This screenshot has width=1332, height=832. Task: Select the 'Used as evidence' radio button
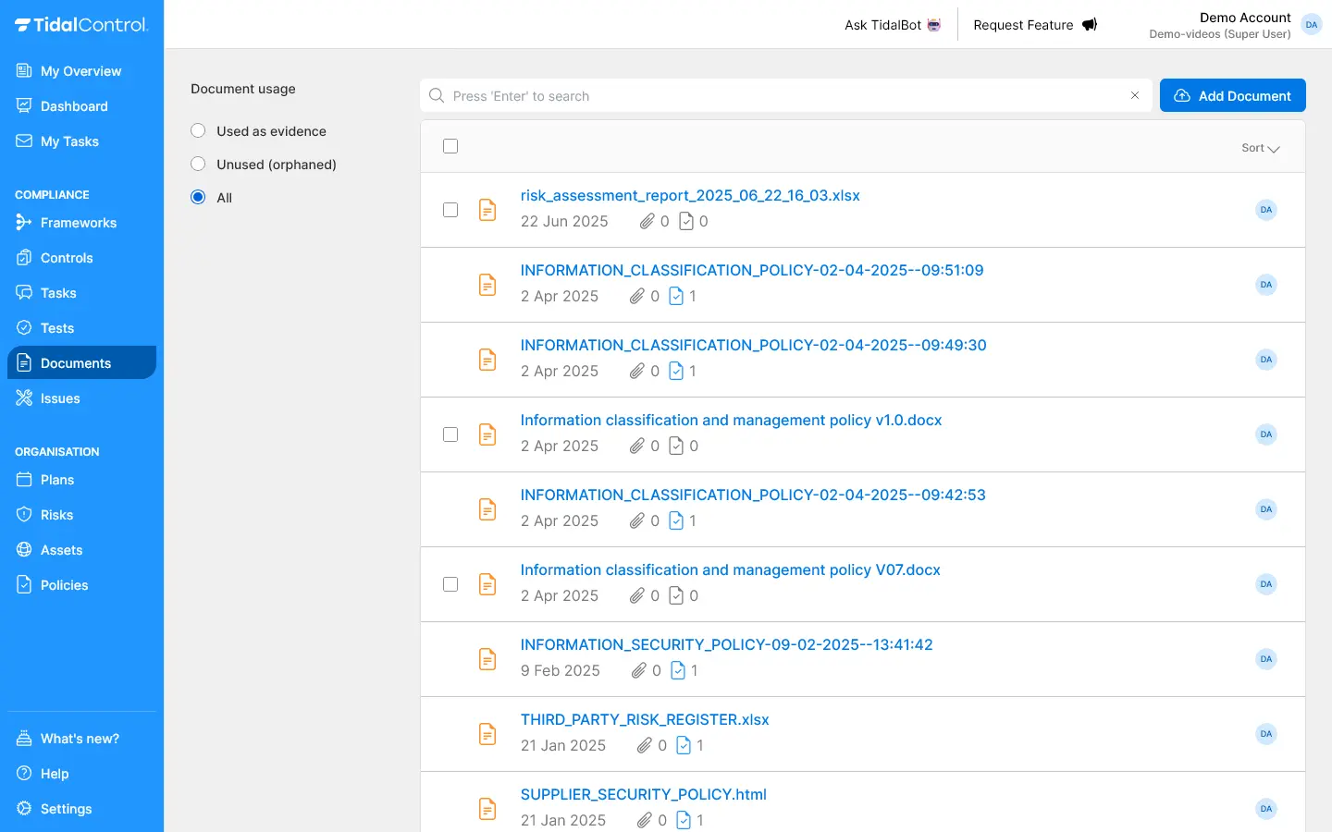click(198, 131)
